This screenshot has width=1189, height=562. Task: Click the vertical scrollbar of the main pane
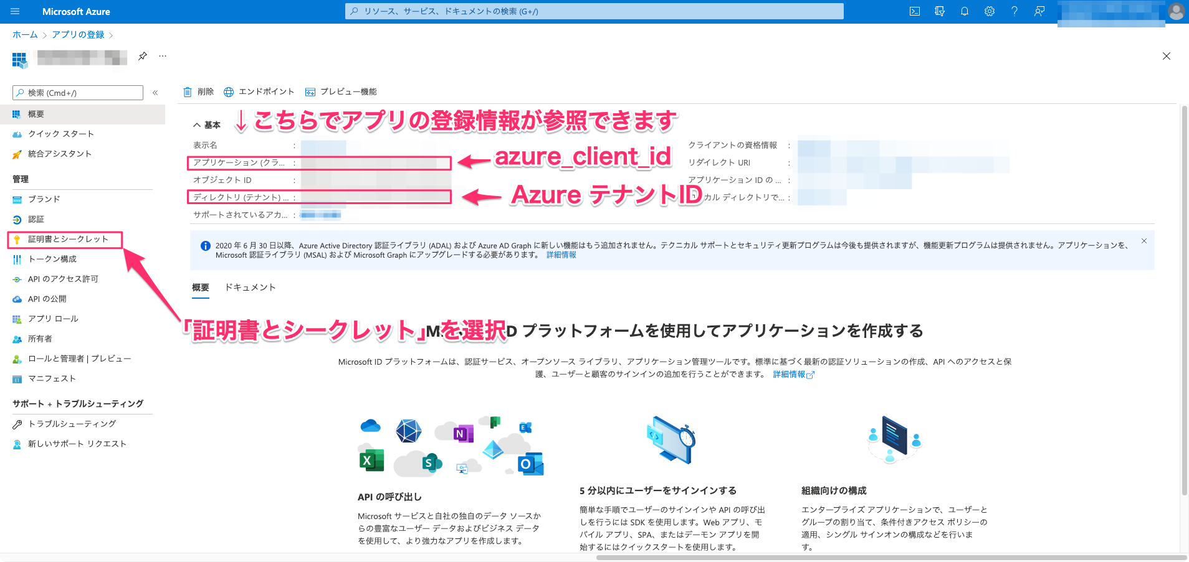pos(1184,301)
